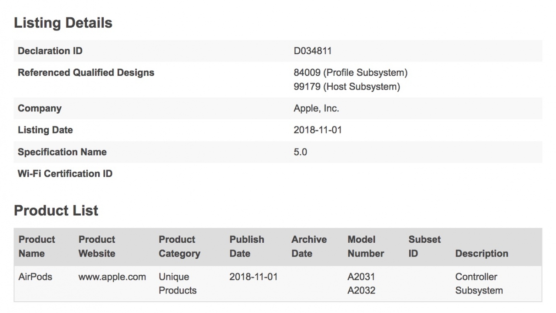Click the Publish Date column header
Image resolution: width=556 pixels, height=313 pixels.
[247, 246]
